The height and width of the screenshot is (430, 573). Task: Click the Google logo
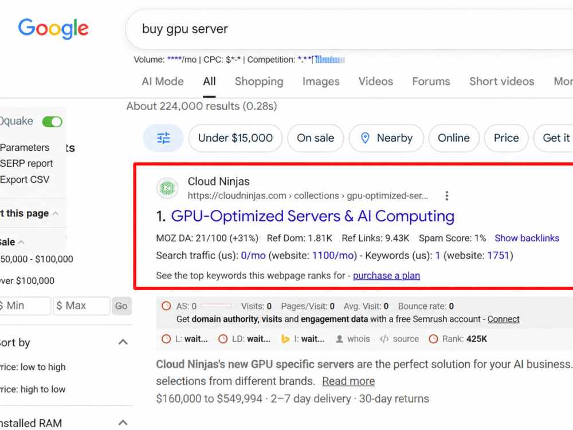coord(53,29)
